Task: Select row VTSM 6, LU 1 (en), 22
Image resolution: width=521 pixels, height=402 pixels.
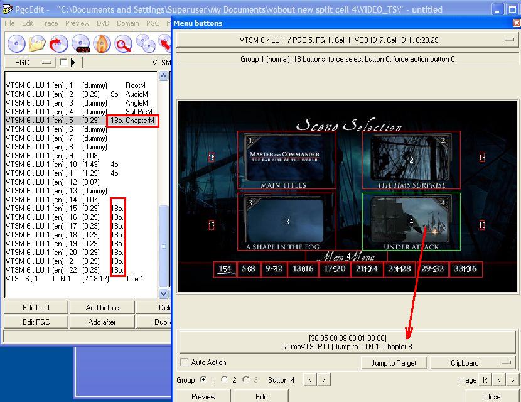Action: 81,269
